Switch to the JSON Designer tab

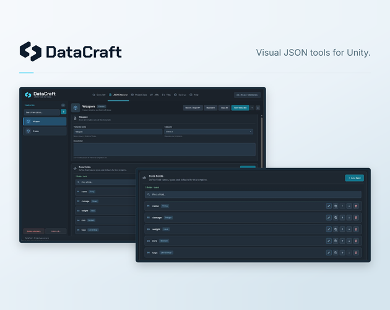click(x=118, y=95)
